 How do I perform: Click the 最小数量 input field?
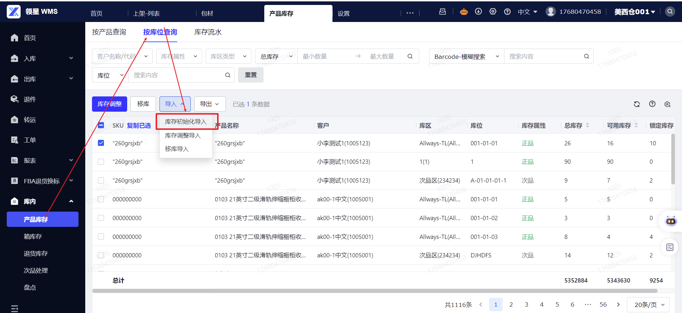click(x=325, y=56)
